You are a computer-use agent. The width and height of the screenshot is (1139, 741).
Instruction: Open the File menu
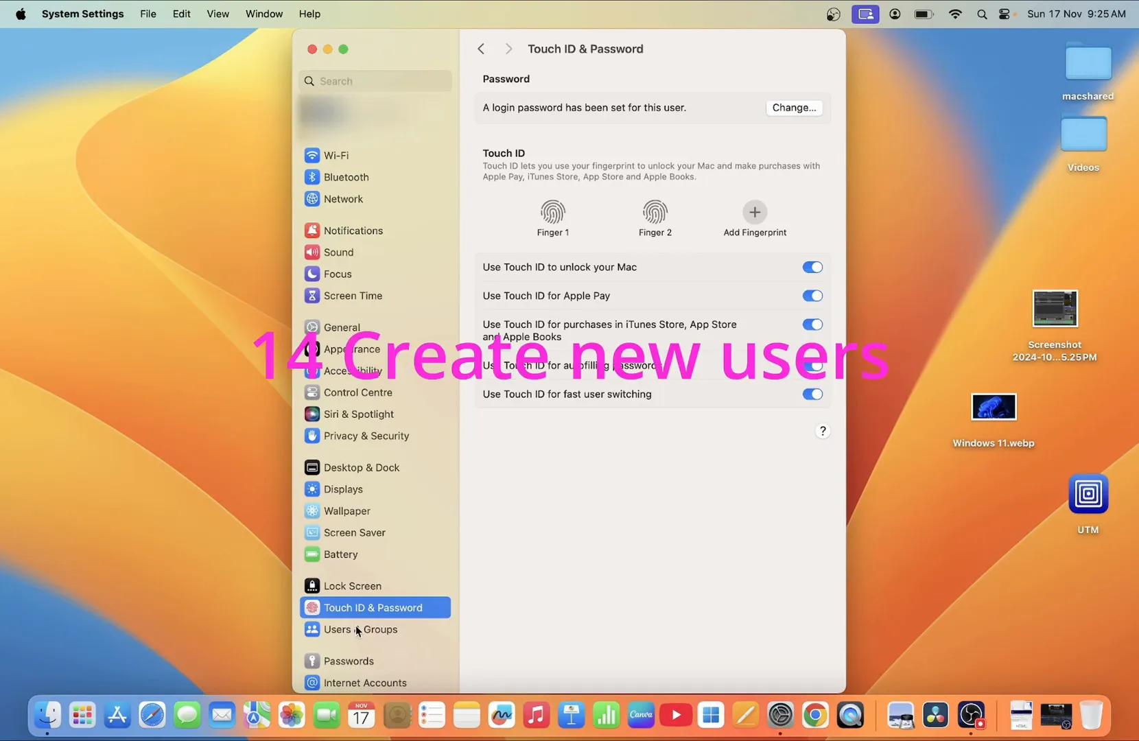tap(148, 14)
